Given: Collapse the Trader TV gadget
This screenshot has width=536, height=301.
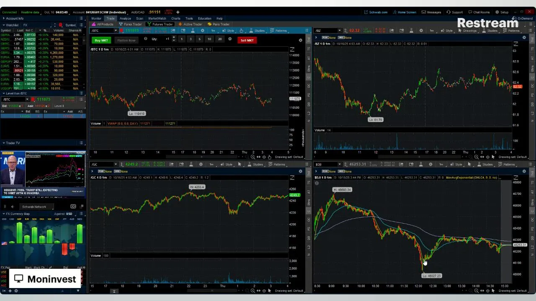Looking at the screenshot, I should click(4, 143).
